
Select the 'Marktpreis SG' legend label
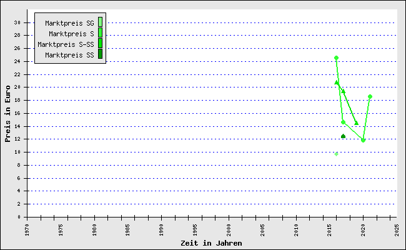coord(70,23)
